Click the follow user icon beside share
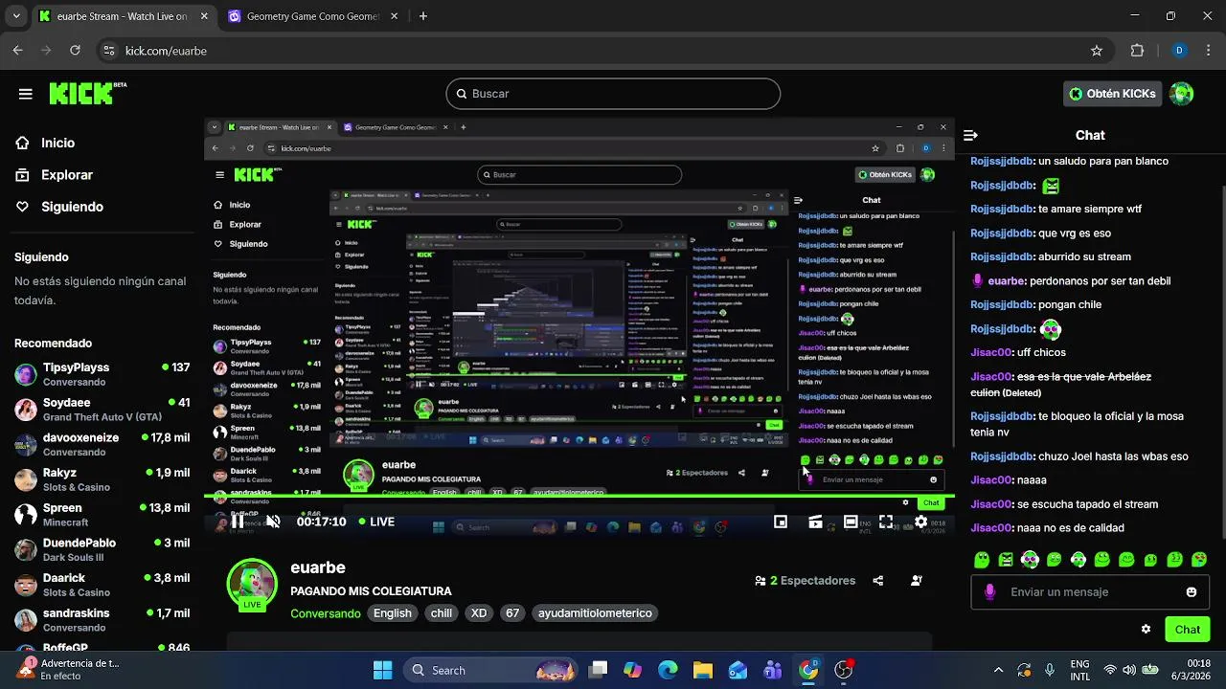Screen dimensions: 1226x689 [x=917, y=581]
